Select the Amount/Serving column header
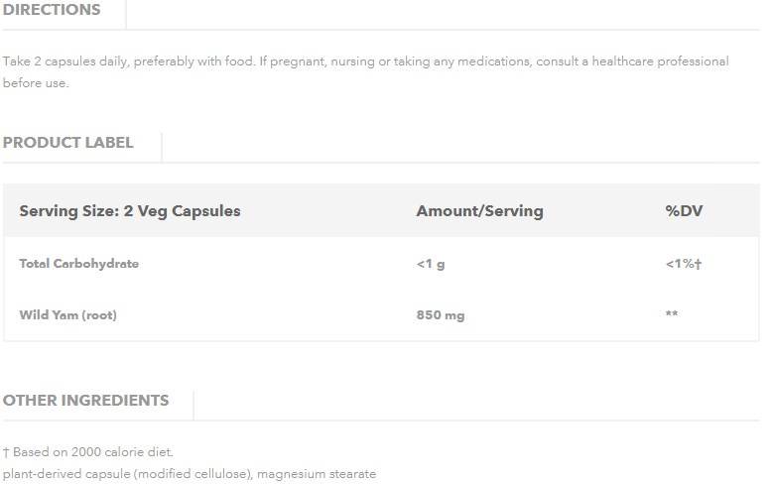771x484 pixels. click(479, 211)
